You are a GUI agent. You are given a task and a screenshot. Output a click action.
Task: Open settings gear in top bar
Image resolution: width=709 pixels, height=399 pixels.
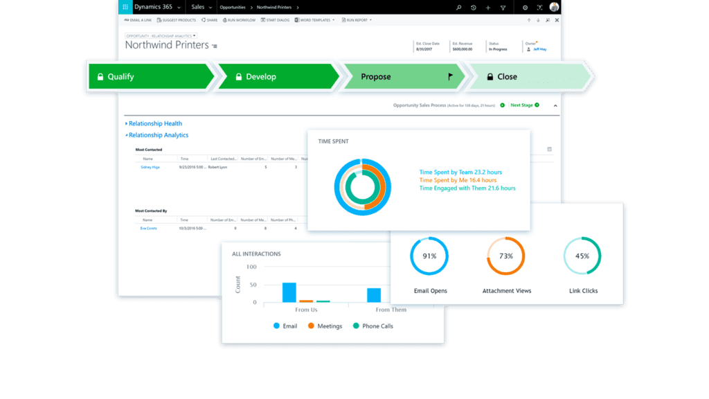(525, 8)
